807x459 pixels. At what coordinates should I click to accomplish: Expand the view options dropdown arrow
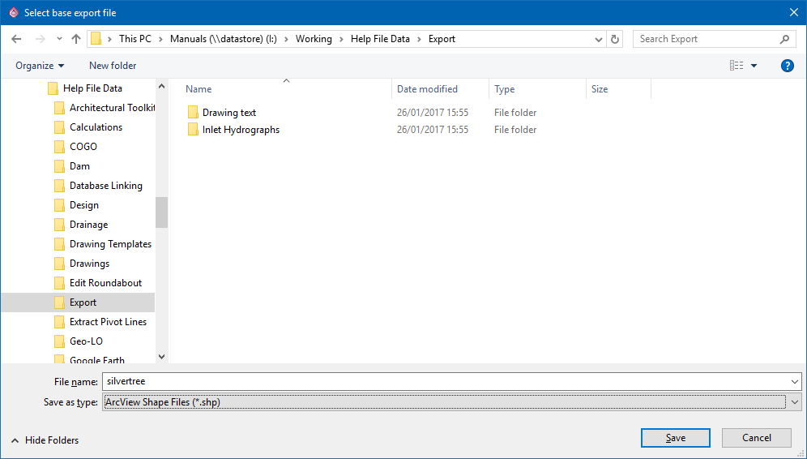pos(754,66)
